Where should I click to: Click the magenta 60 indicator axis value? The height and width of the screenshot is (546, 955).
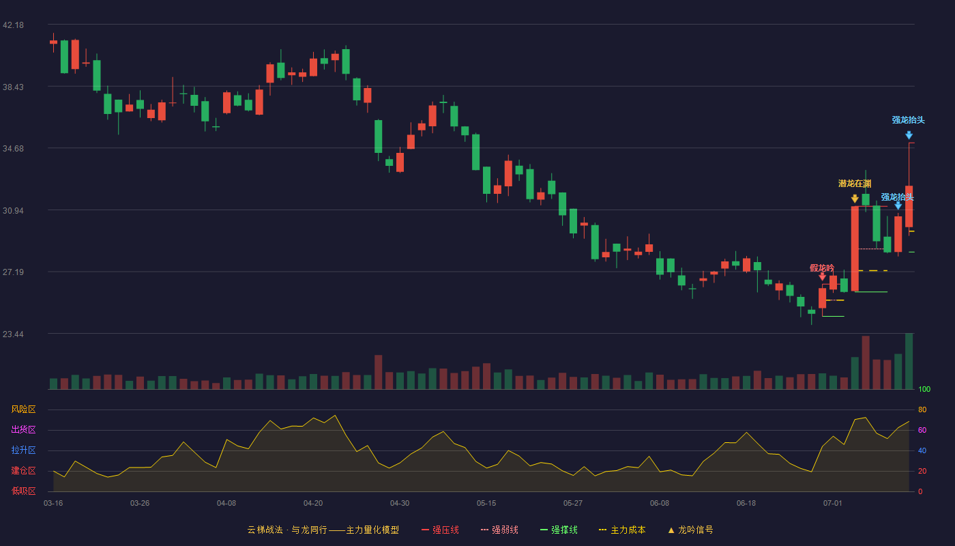[922, 430]
